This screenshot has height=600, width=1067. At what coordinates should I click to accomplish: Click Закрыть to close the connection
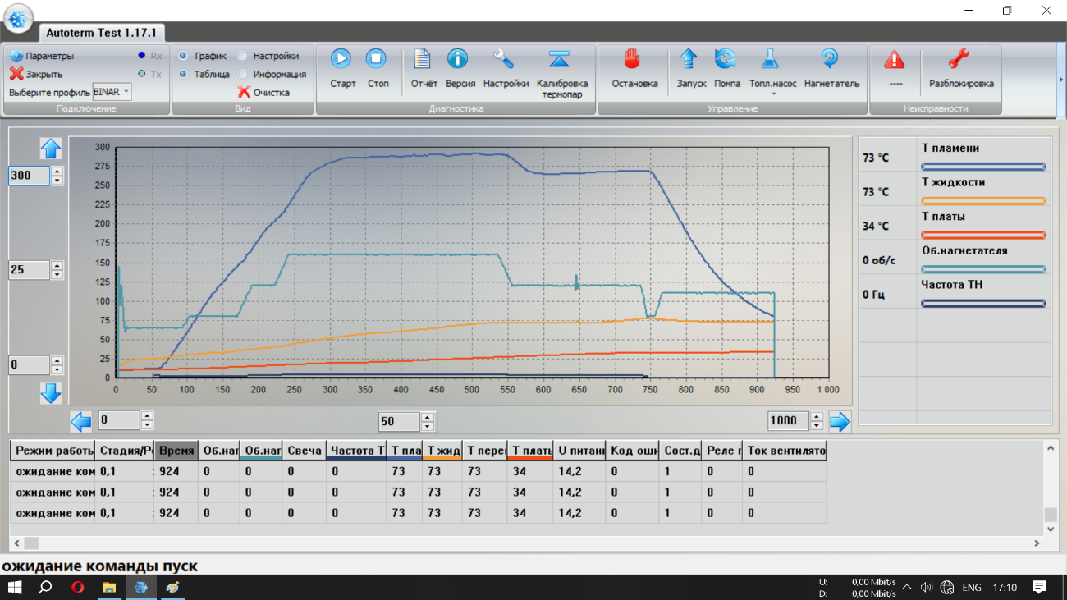[x=36, y=74]
